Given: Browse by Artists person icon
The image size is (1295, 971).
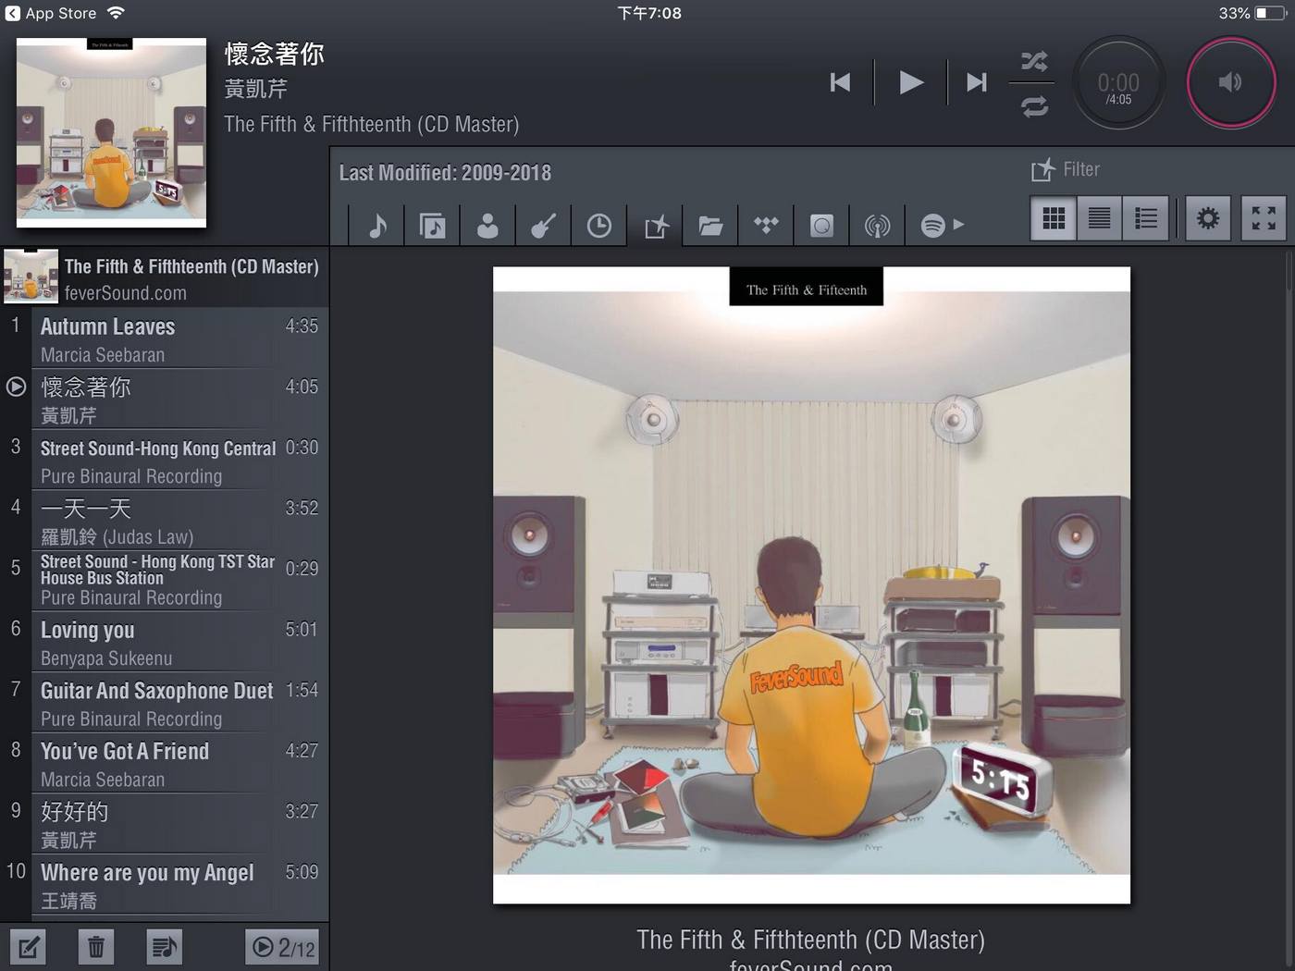Looking at the screenshot, I should pyautogui.click(x=487, y=225).
